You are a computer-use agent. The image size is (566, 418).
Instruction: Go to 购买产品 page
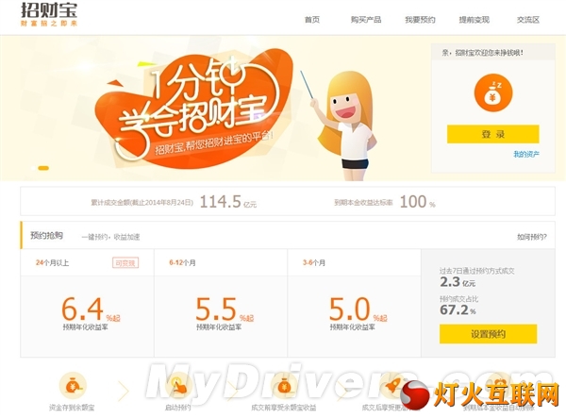(x=366, y=20)
